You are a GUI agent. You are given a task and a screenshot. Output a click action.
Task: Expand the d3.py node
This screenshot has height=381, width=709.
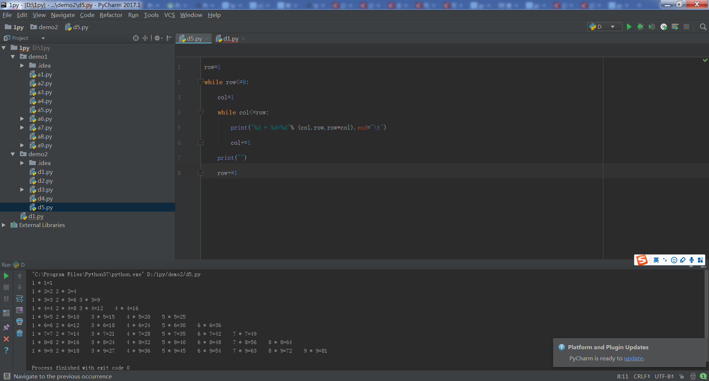point(22,189)
